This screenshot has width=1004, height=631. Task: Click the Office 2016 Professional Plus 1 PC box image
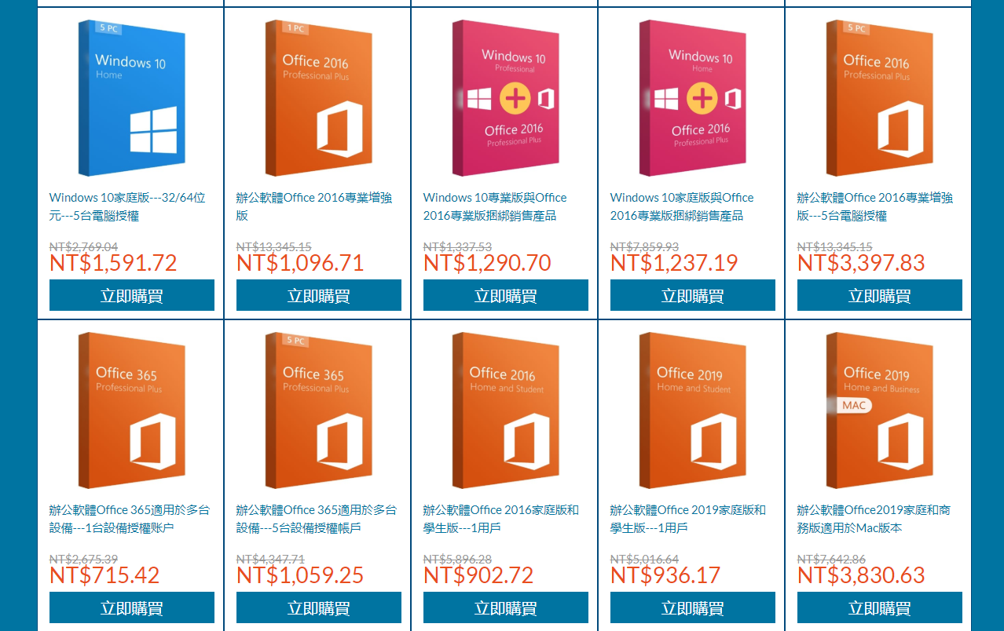pos(319,98)
